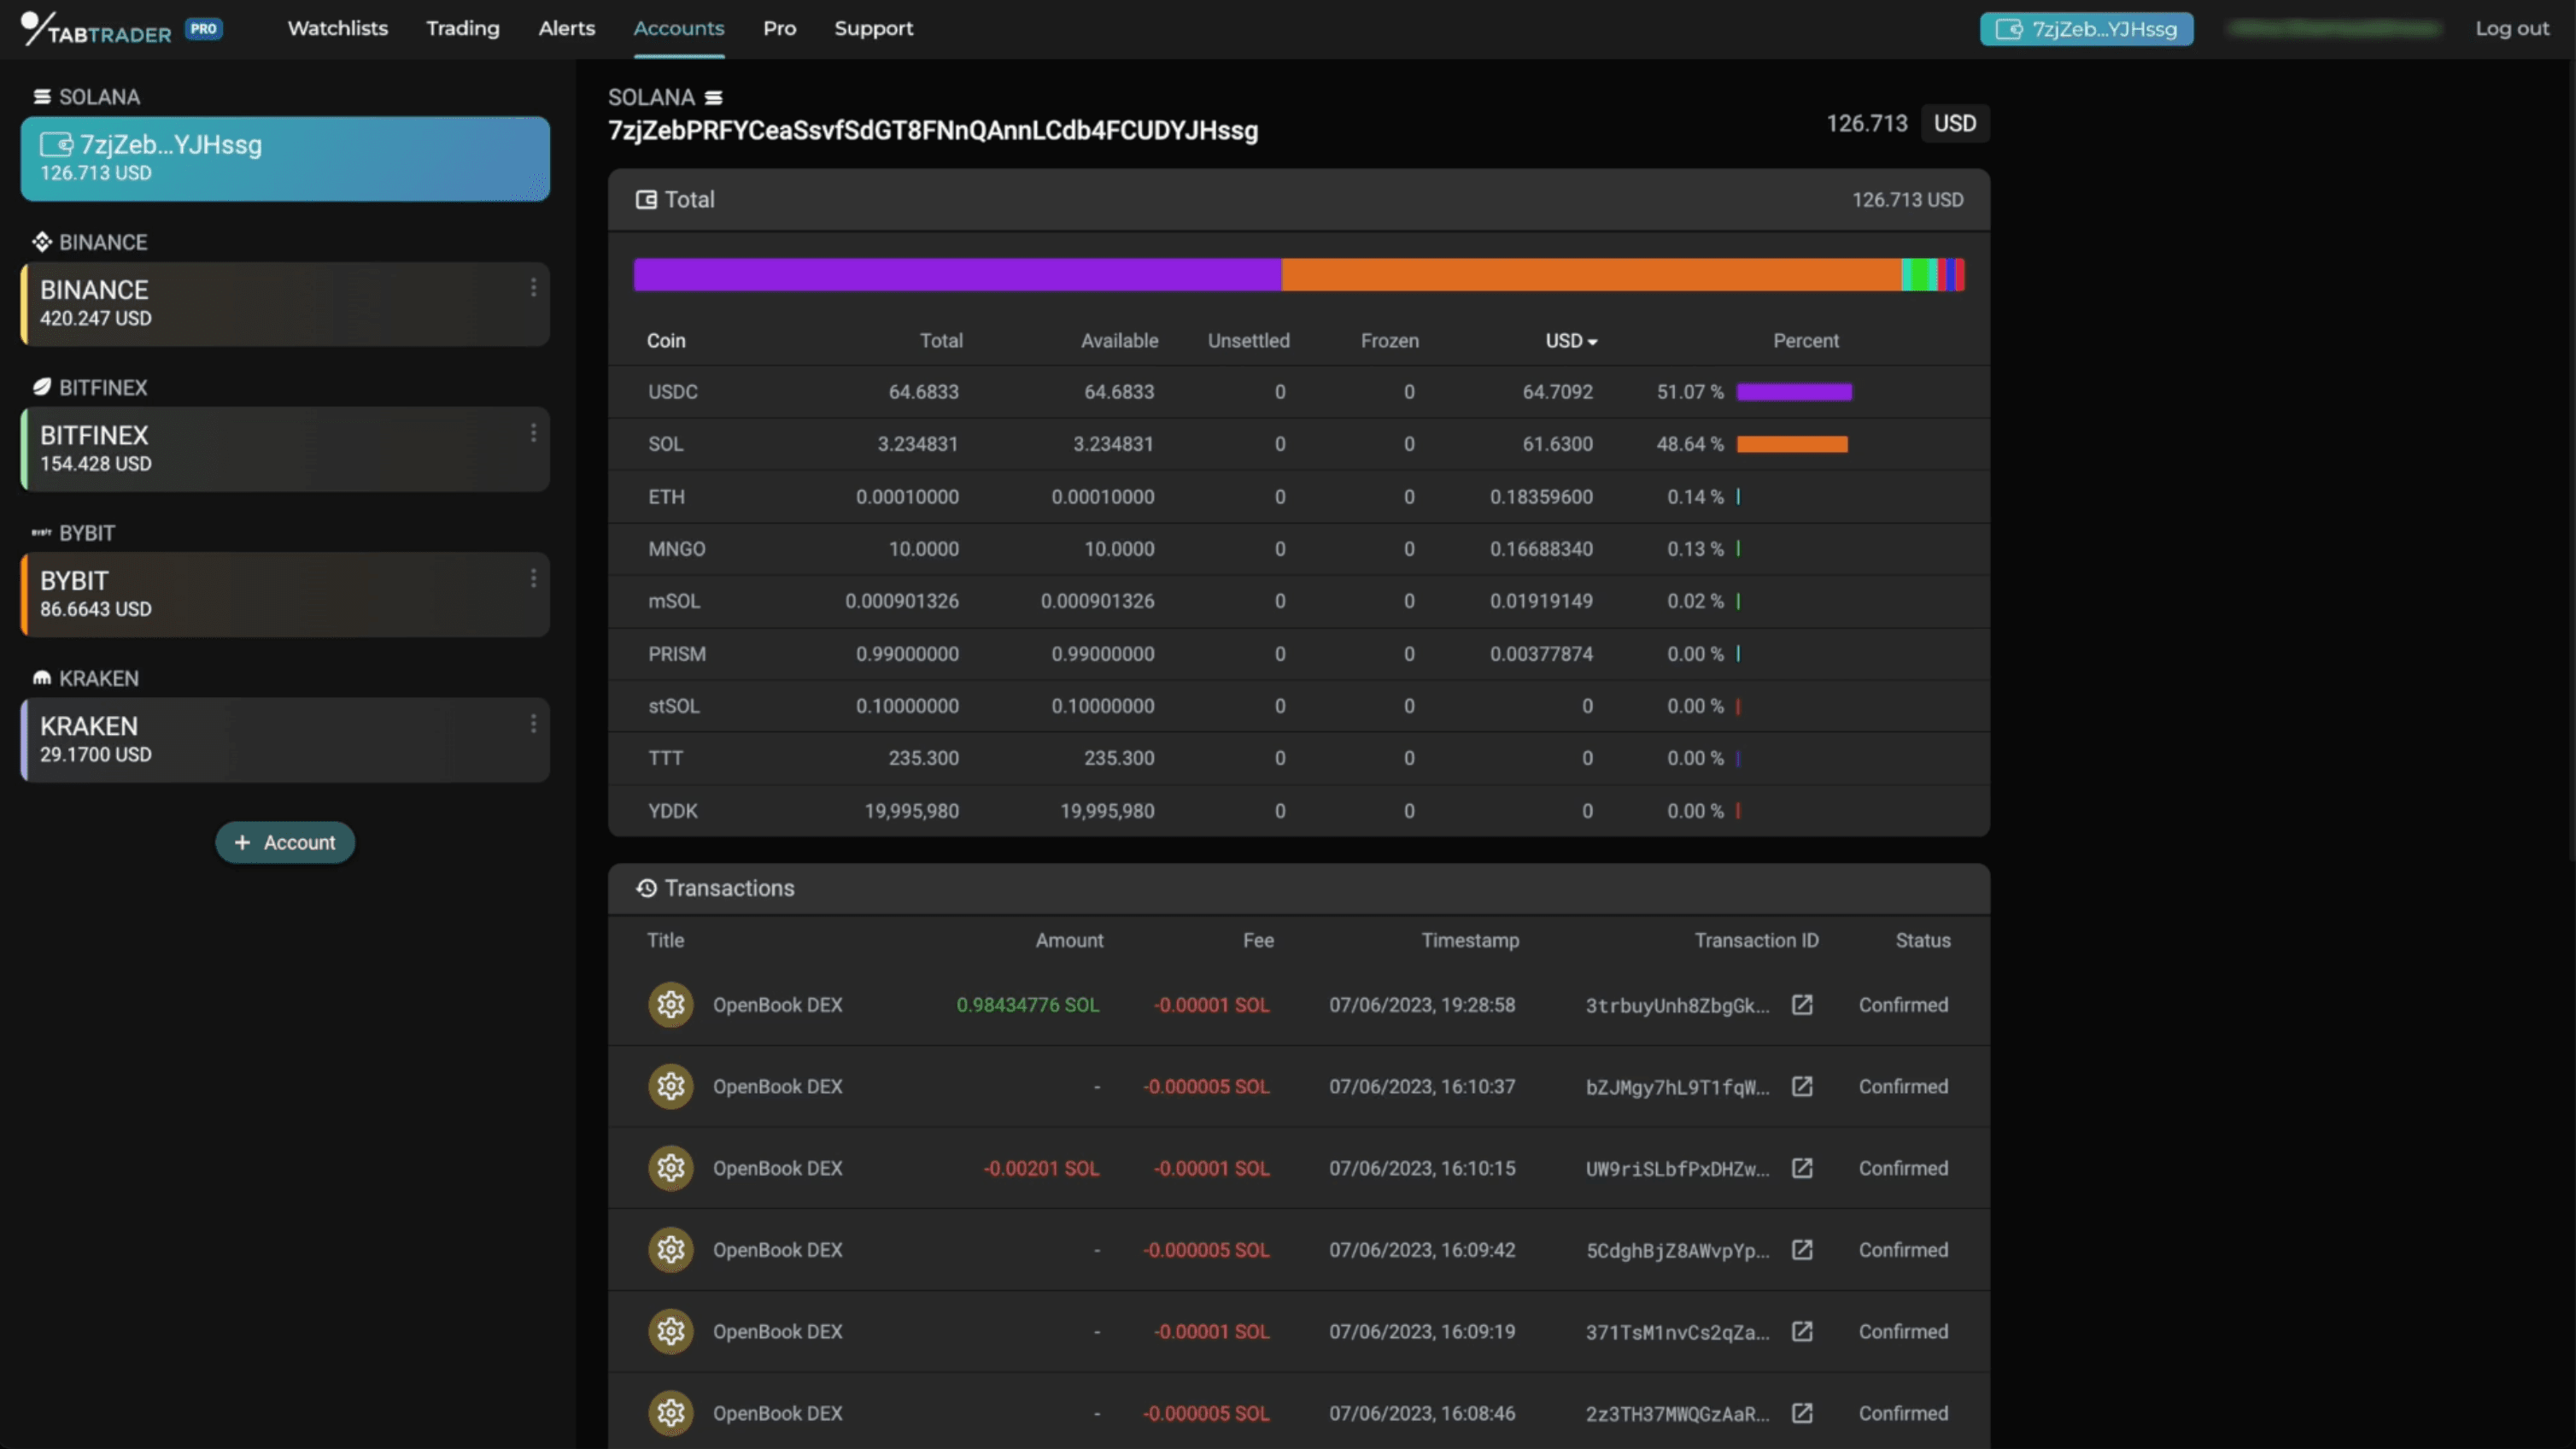The image size is (2576, 1449).
Task: Click external link icon for transaction 3trbuyUnh8ZbgGk
Action: click(1803, 1003)
